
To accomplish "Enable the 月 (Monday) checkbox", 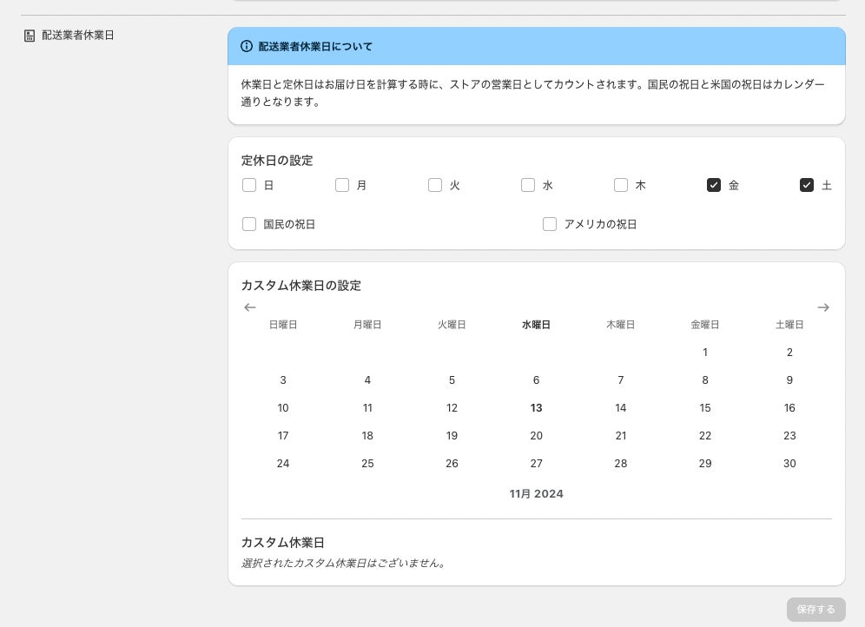I will pos(342,185).
